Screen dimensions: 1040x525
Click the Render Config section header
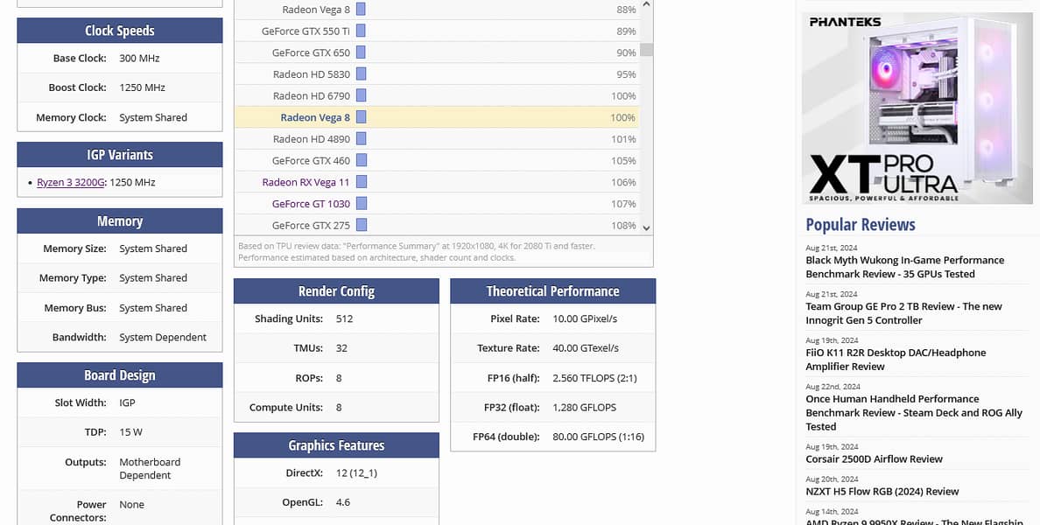point(336,291)
